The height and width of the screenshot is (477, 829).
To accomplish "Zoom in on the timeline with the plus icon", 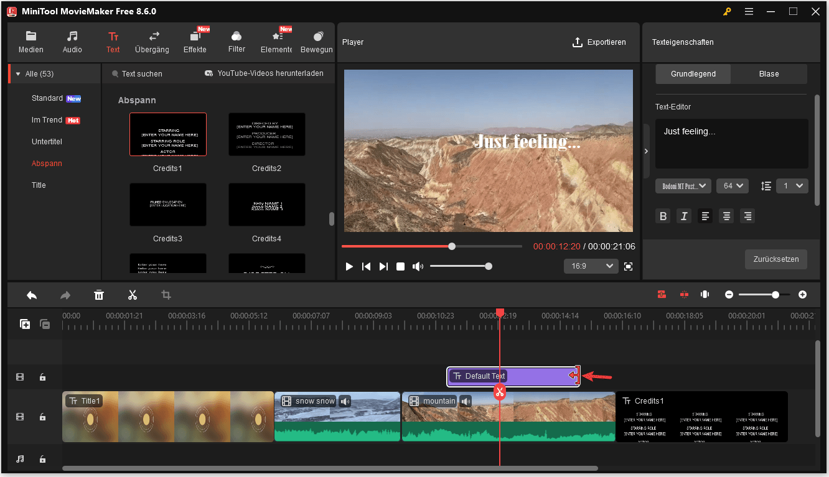I will pyautogui.click(x=802, y=294).
